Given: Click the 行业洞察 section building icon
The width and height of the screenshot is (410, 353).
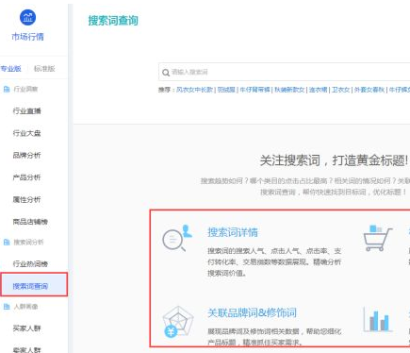Looking at the screenshot, I should click(7, 89).
